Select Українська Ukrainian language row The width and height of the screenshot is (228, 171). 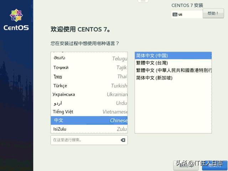pos(89,94)
